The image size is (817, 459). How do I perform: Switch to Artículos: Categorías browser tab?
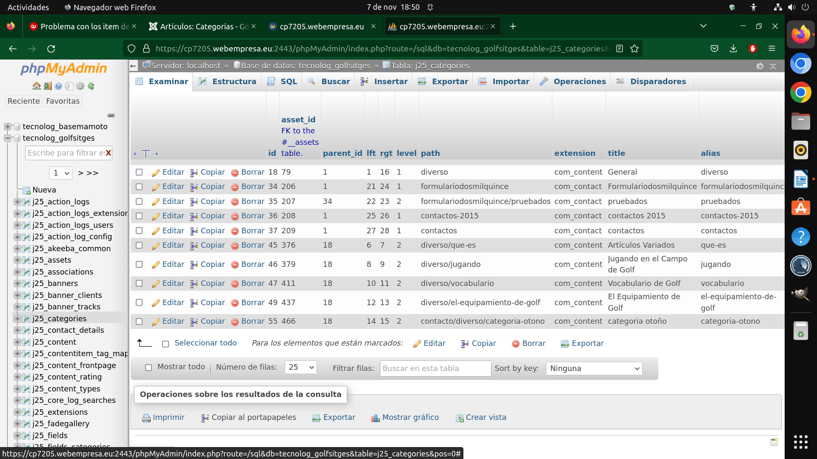click(203, 26)
